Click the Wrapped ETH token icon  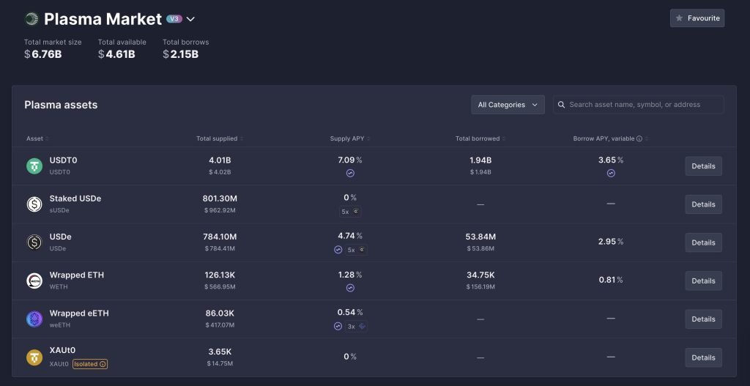click(x=34, y=281)
